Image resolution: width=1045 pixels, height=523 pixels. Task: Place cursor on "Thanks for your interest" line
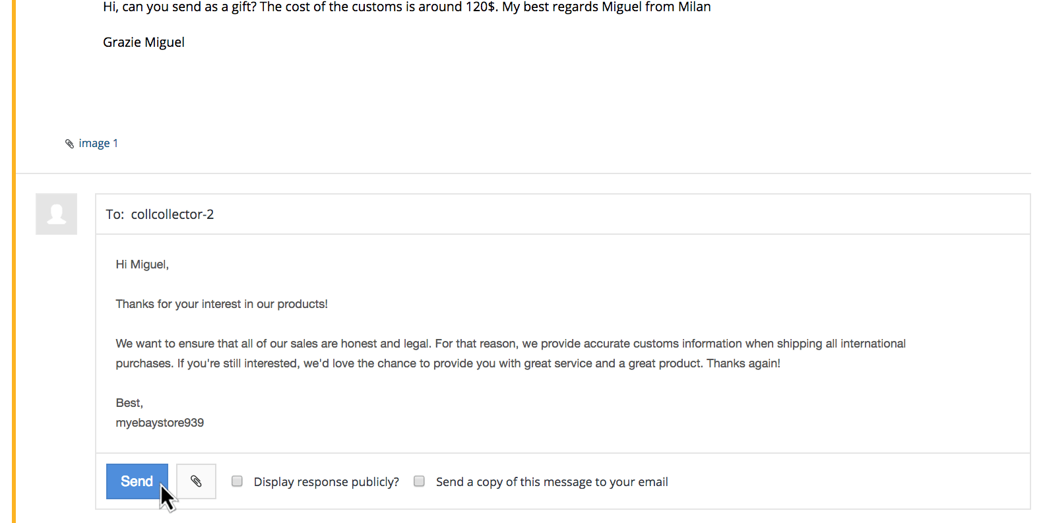point(222,304)
